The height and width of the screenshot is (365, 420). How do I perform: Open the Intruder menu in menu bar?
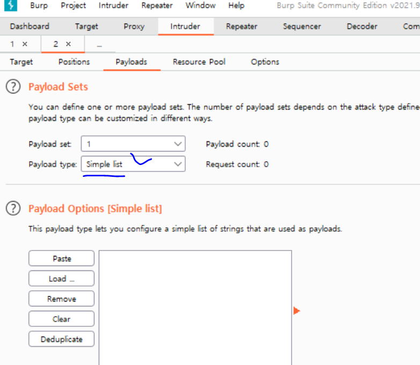click(x=113, y=5)
